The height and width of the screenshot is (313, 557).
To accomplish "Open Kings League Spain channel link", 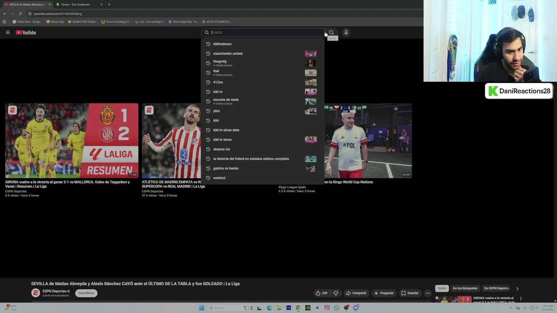I will (x=292, y=187).
